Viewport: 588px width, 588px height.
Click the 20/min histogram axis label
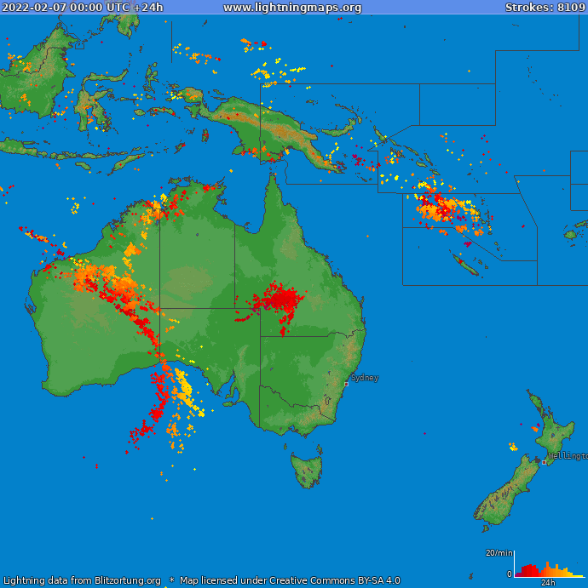(x=499, y=553)
